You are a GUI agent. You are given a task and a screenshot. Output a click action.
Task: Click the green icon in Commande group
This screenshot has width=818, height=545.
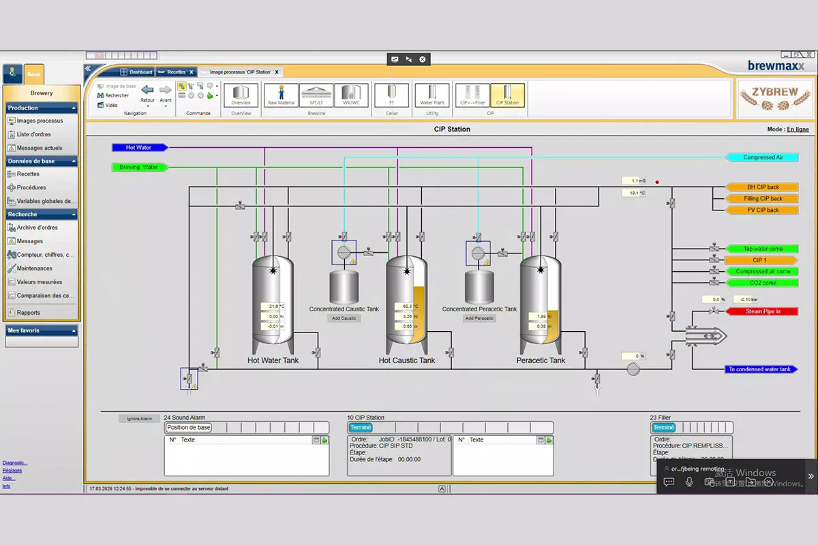210,95
